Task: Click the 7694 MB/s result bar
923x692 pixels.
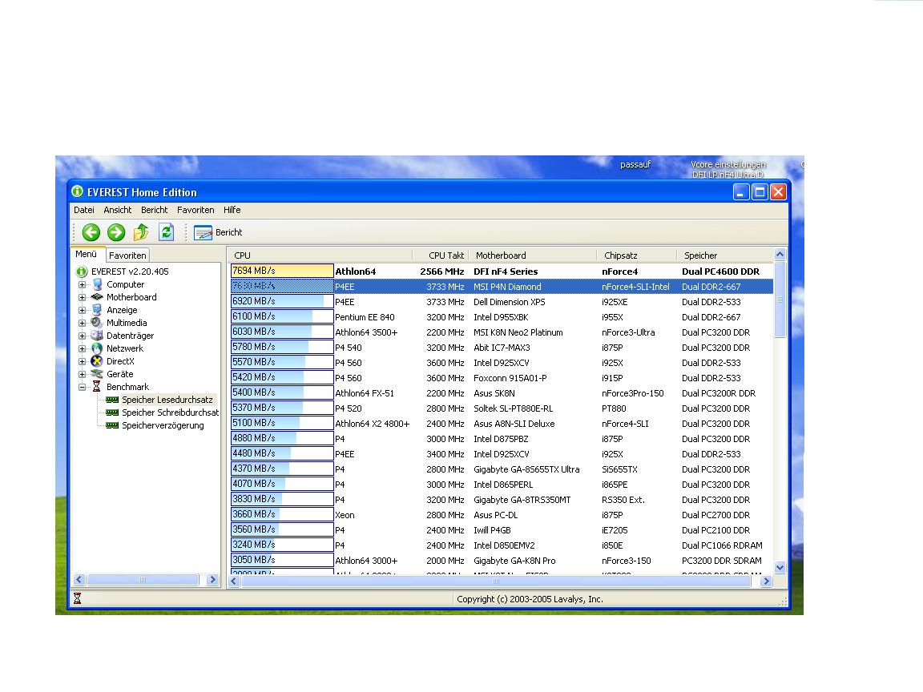Action: (x=282, y=271)
